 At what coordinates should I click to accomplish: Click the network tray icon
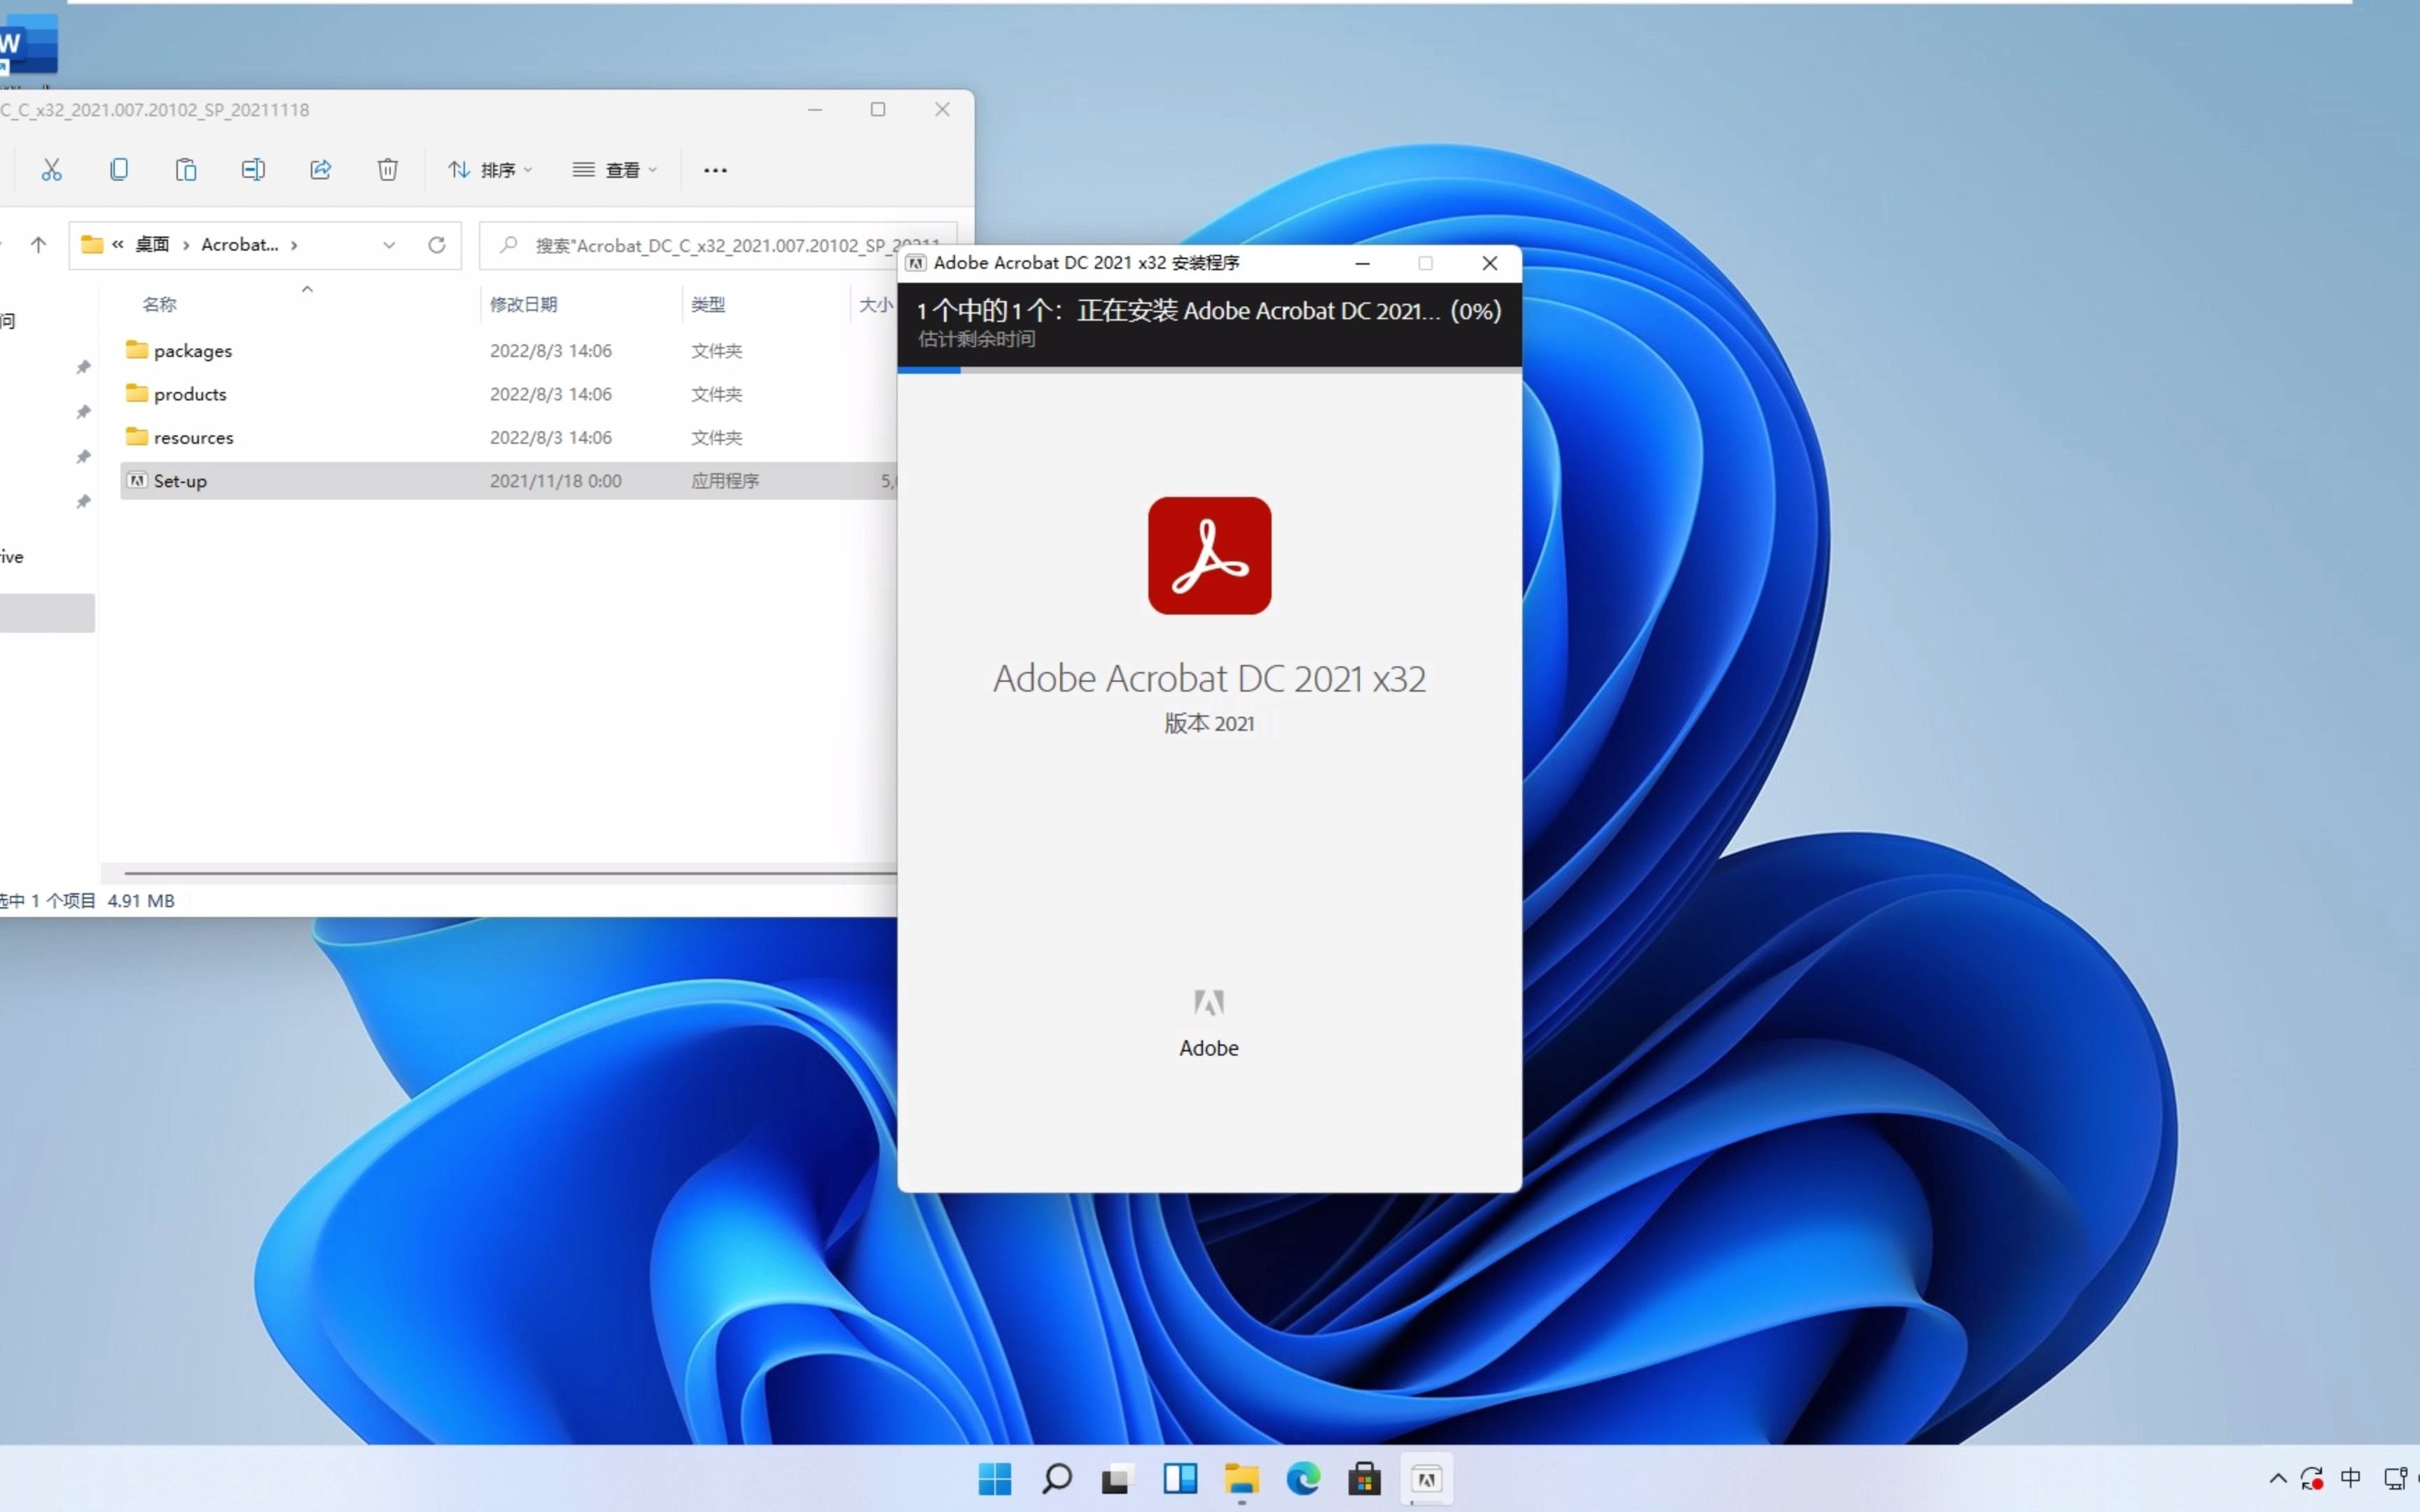pyautogui.click(x=2396, y=1478)
